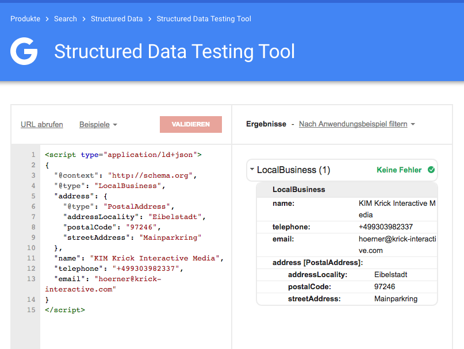Click the Ergebnisse label
Screen dimensions: 464x349
(266, 124)
